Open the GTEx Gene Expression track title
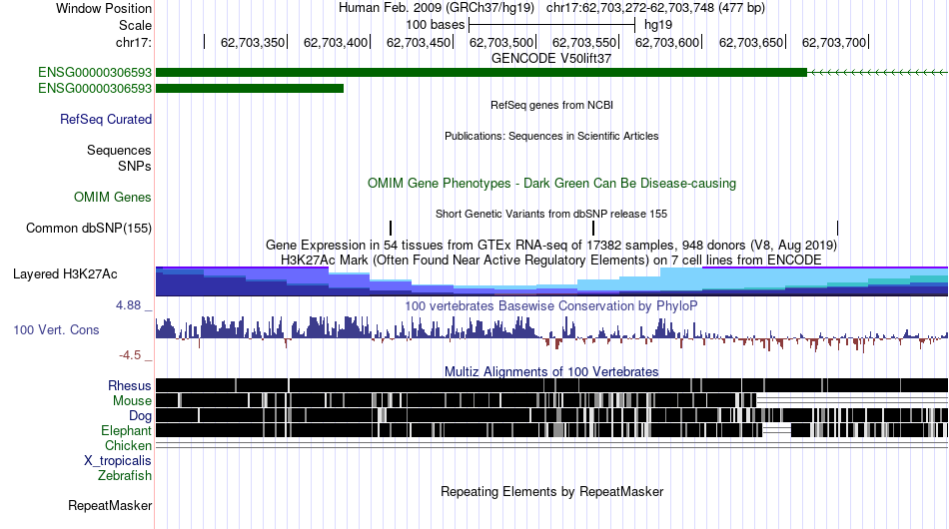 click(x=551, y=245)
